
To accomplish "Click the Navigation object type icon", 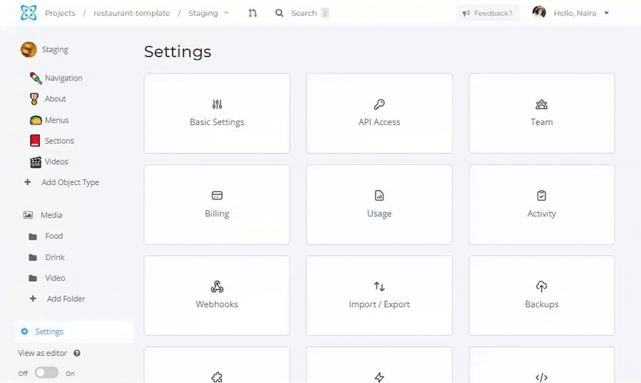I will (36, 78).
